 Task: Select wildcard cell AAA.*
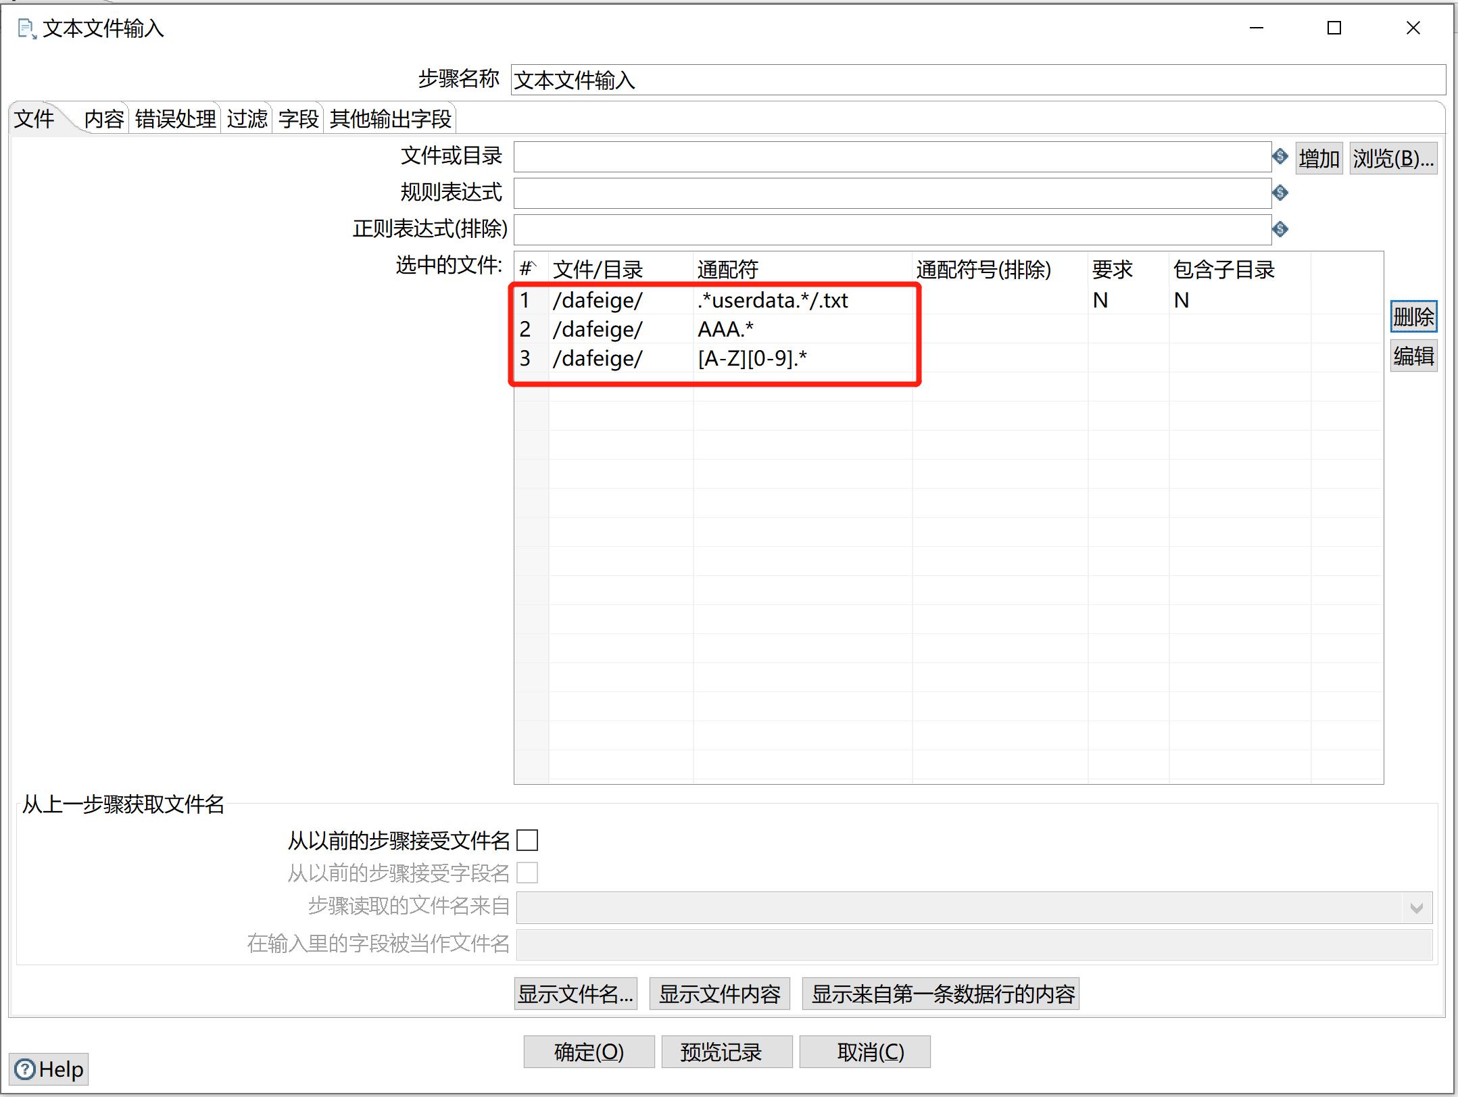pyautogui.click(x=802, y=329)
